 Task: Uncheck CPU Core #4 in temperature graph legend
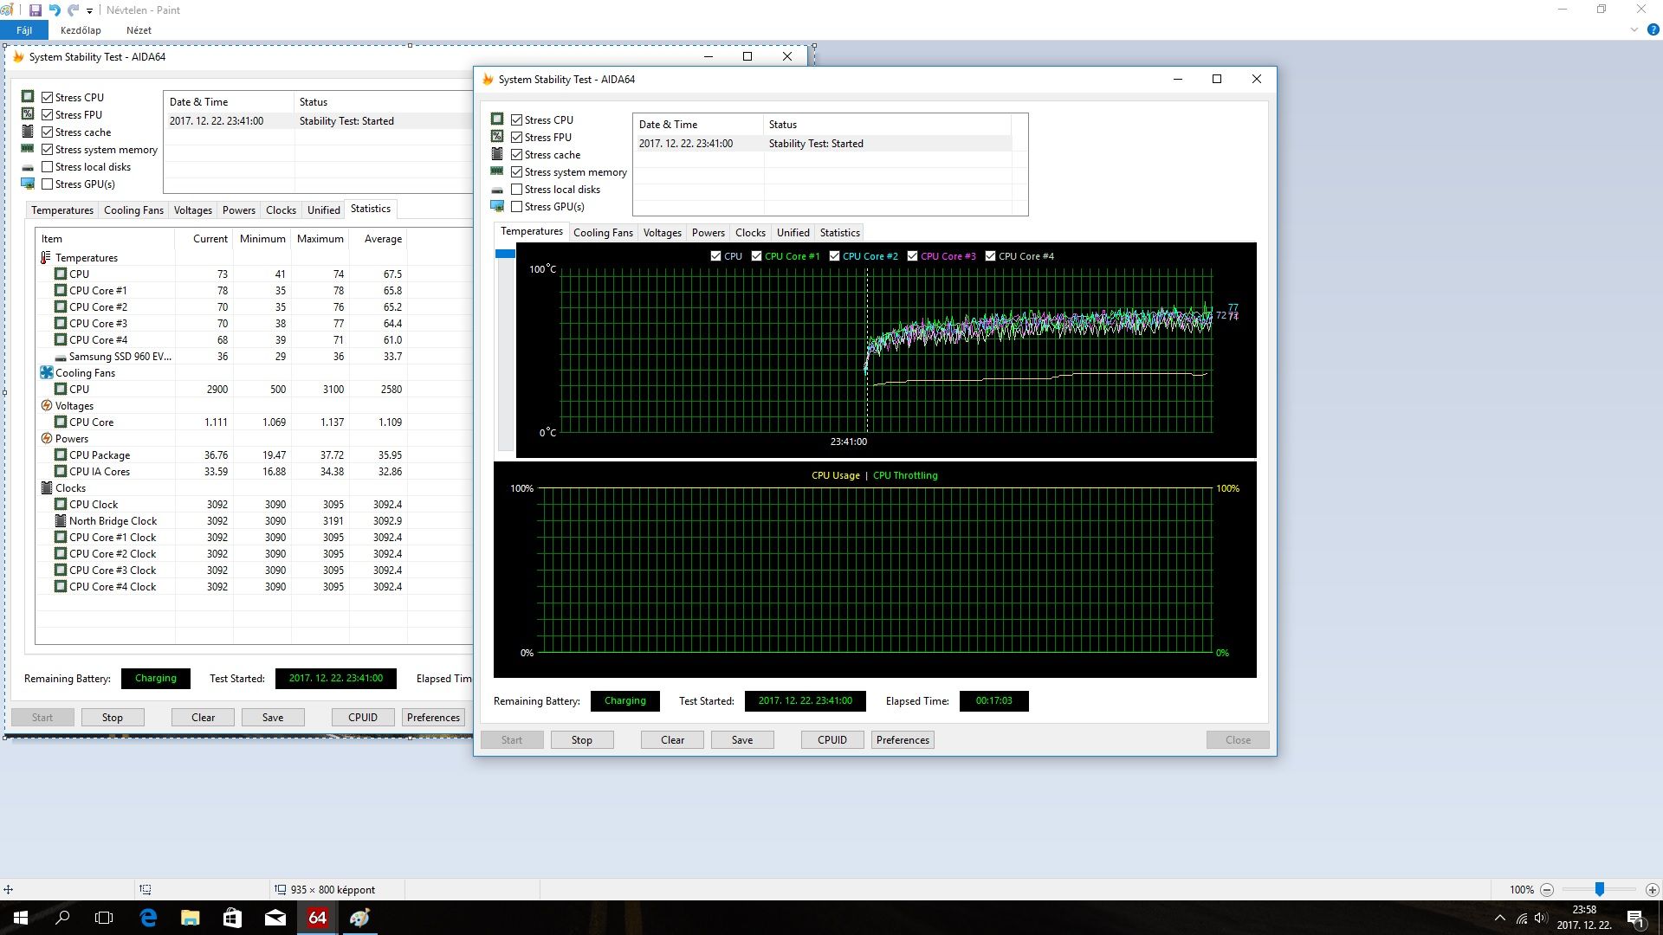click(x=990, y=256)
